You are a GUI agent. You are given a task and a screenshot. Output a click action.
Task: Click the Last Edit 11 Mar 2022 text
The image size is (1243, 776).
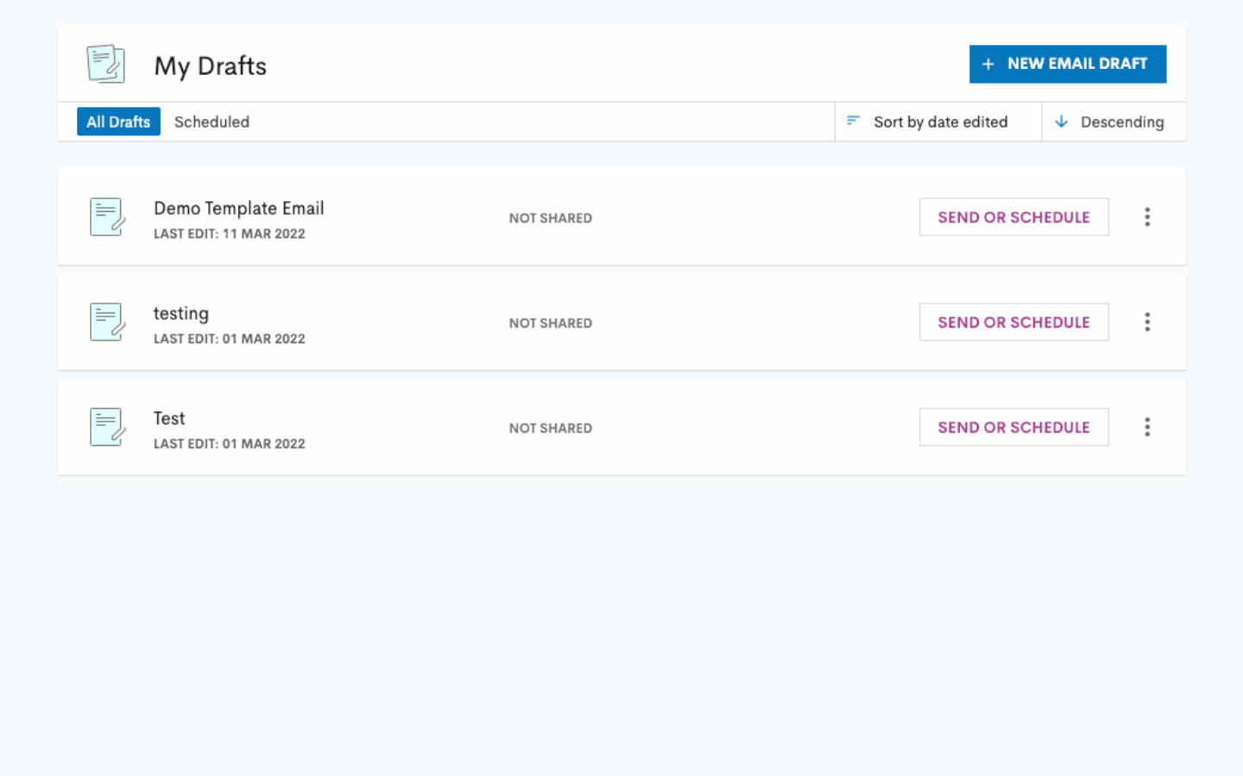click(230, 234)
